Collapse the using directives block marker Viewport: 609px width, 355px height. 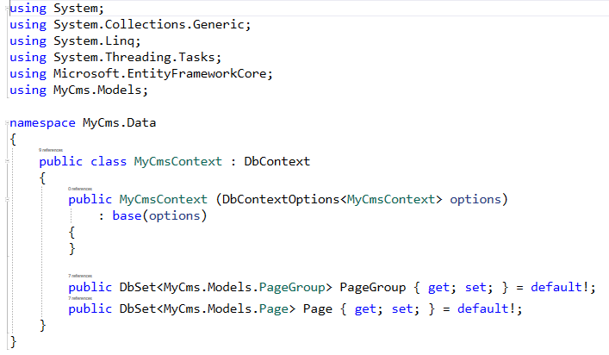coord(3,7)
